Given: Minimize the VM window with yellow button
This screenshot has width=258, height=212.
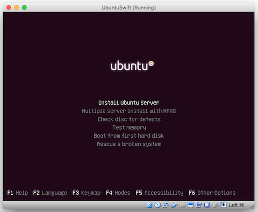Looking at the screenshot, I should tap(17, 8).
